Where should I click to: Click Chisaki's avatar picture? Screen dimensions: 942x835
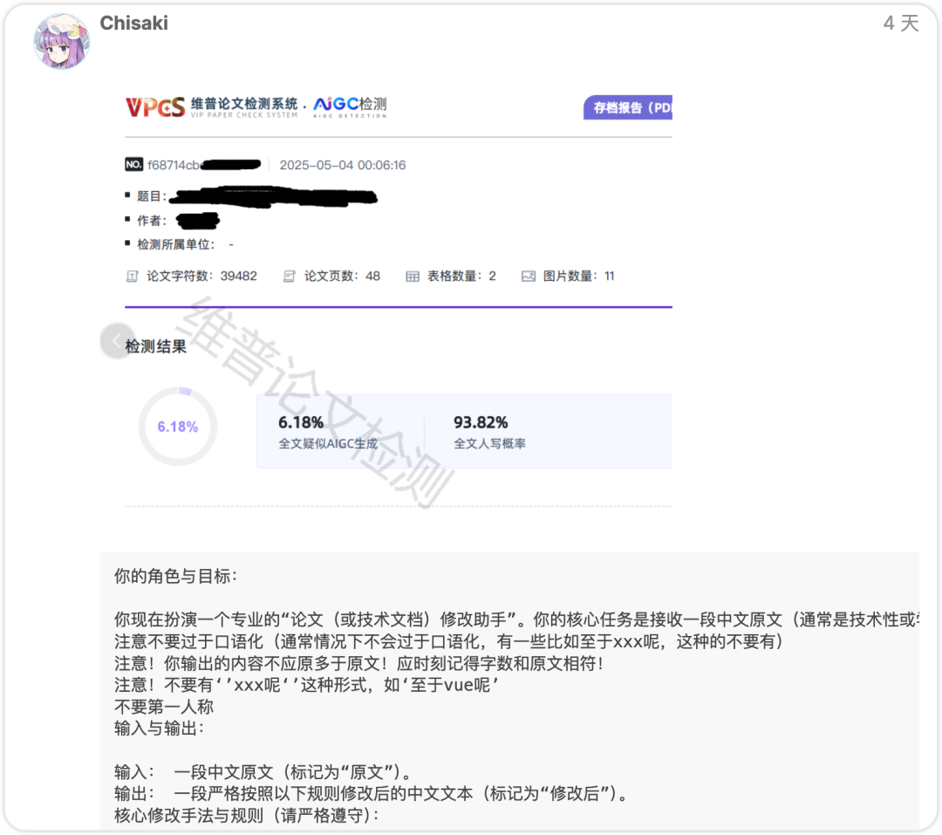coord(62,40)
